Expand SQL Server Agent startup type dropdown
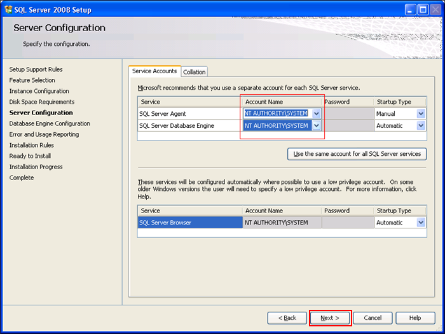This screenshot has width=445, height=334. point(420,113)
